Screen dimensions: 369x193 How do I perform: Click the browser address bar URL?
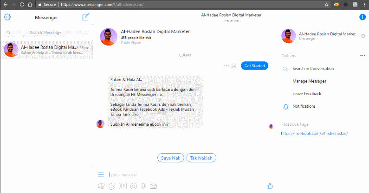click(103, 5)
